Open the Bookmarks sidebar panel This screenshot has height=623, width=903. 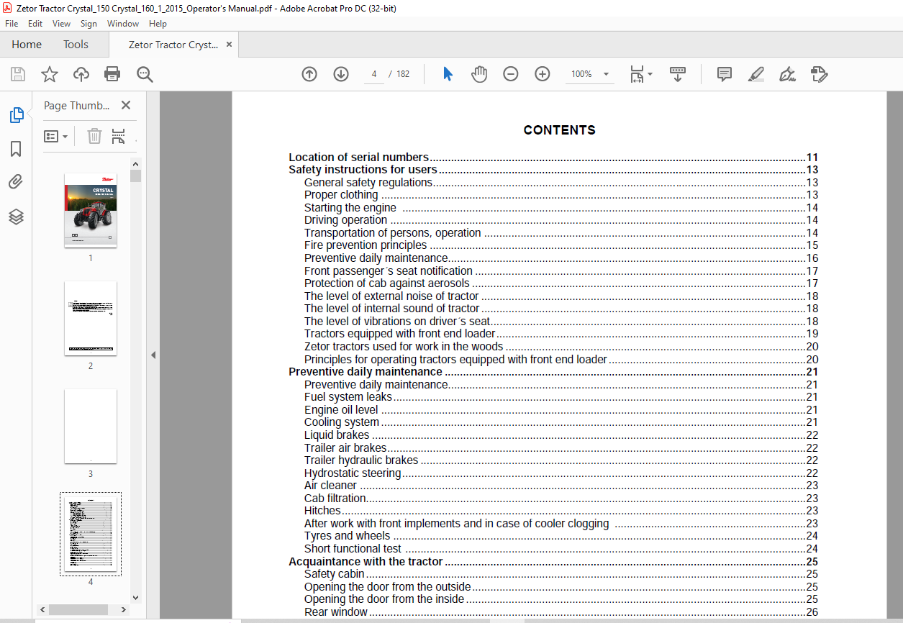coord(16,149)
